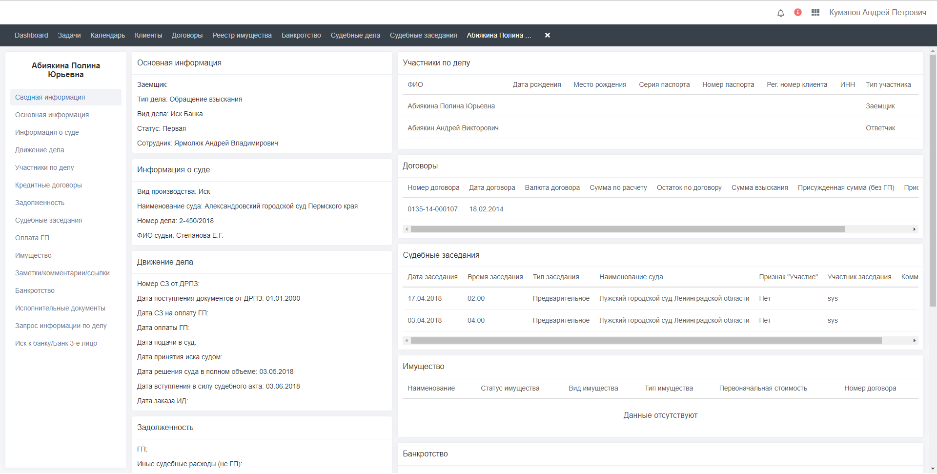Open the apps grid icon

815,12
